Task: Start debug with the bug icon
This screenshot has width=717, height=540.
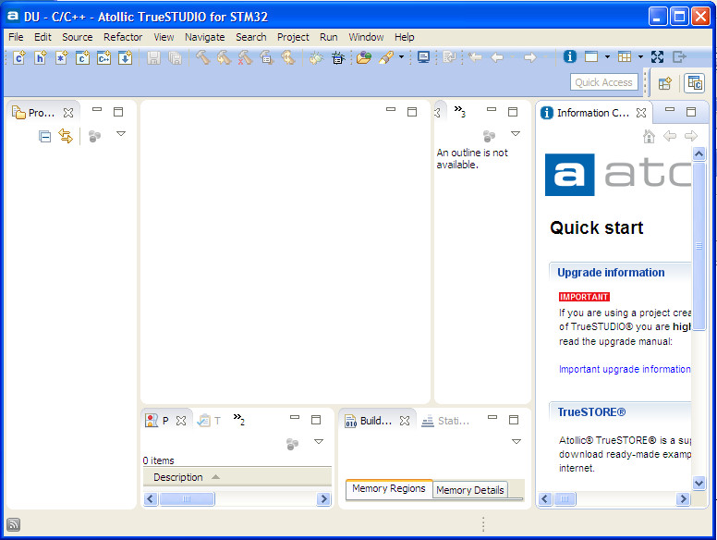Action: pyautogui.click(x=316, y=57)
